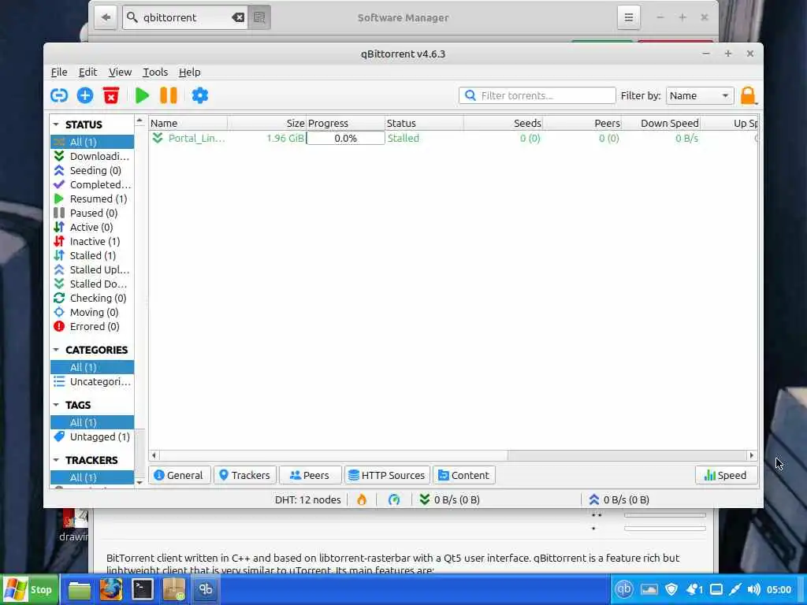The width and height of the screenshot is (807, 605).
Task: Click the Add Torrent File plus icon
Action: (85, 95)
